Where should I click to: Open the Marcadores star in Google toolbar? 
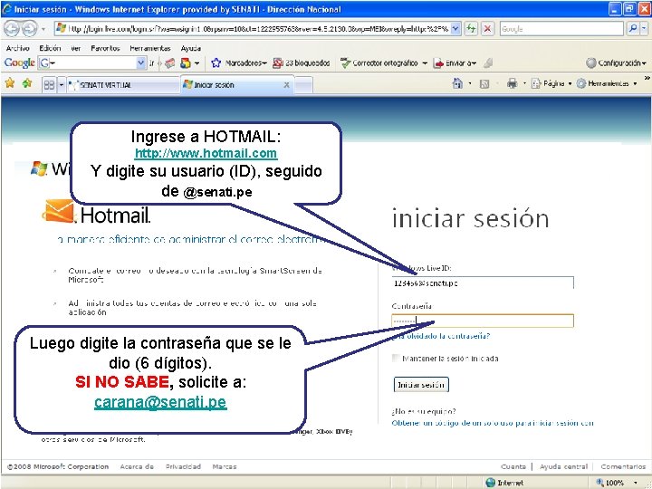pyautogui.click(x=216, y=62)
